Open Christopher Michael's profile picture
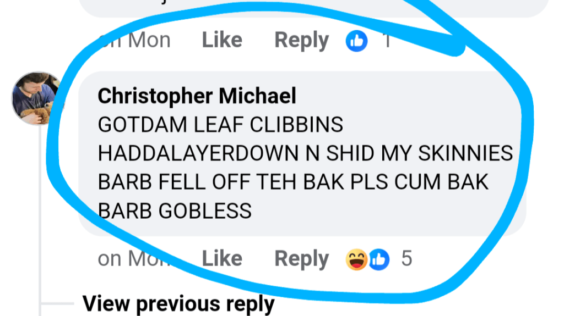564x316 pixels. (x=37, y=98)
